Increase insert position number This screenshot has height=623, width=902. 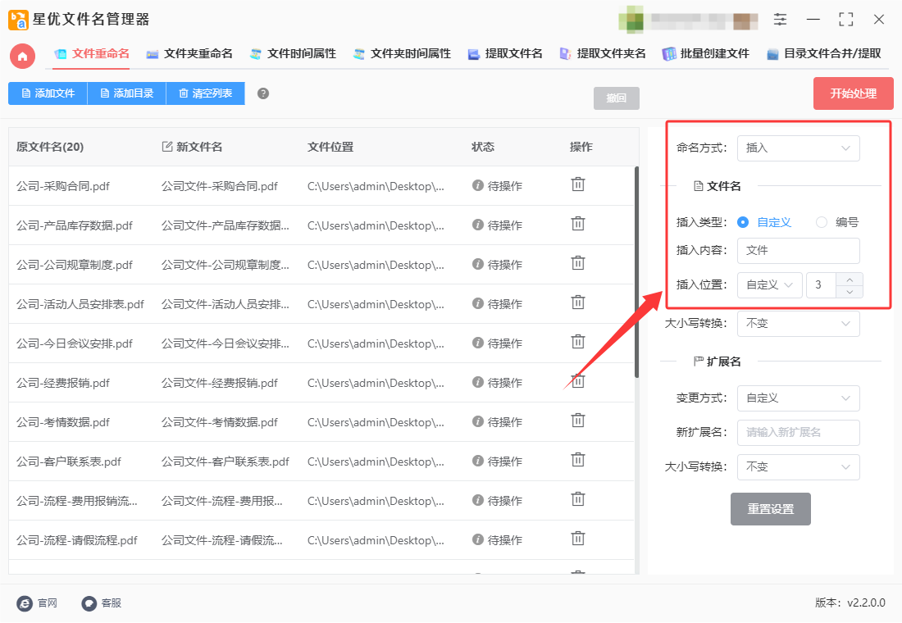[850, 279]
